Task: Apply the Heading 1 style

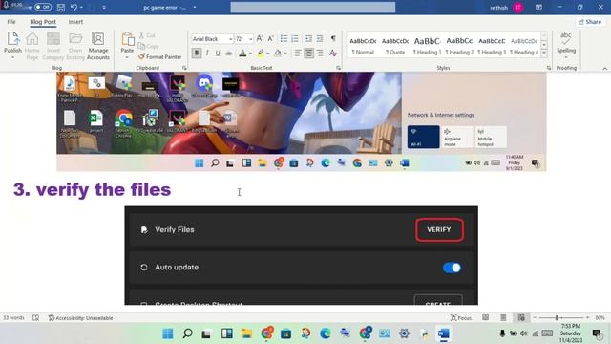Action: [427, 46]
